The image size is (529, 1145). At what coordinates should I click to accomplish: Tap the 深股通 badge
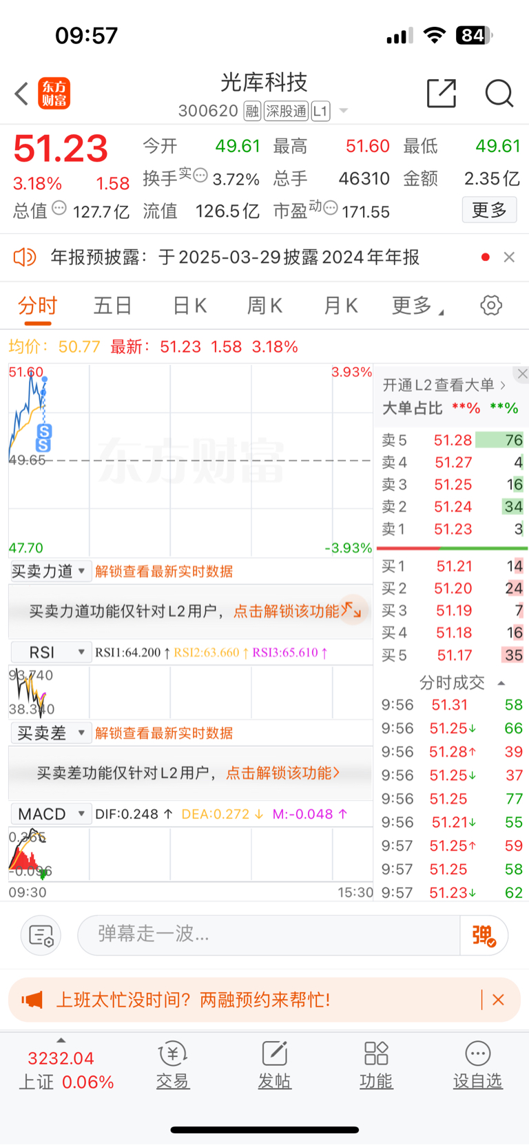coord(287,111)
